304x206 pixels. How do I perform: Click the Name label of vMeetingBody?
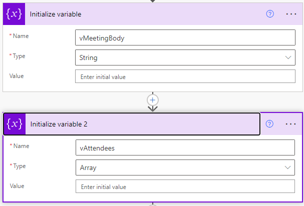20,36
